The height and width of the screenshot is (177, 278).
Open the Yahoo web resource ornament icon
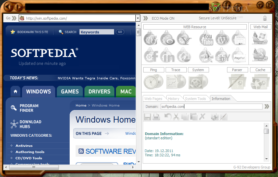point(184,38)
